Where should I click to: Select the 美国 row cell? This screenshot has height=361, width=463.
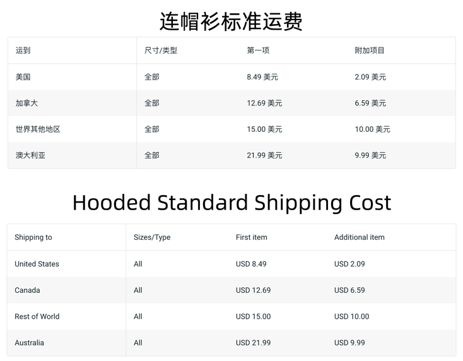(x=23, y=77)
